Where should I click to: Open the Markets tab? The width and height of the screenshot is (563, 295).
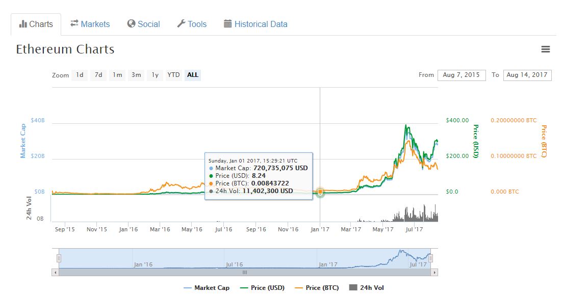coord(90,24)
